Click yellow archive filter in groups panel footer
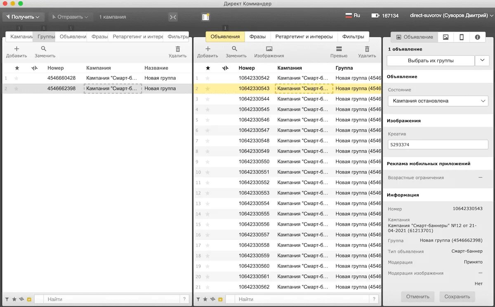The image size is (495, 307). click(x=29, y=300)
